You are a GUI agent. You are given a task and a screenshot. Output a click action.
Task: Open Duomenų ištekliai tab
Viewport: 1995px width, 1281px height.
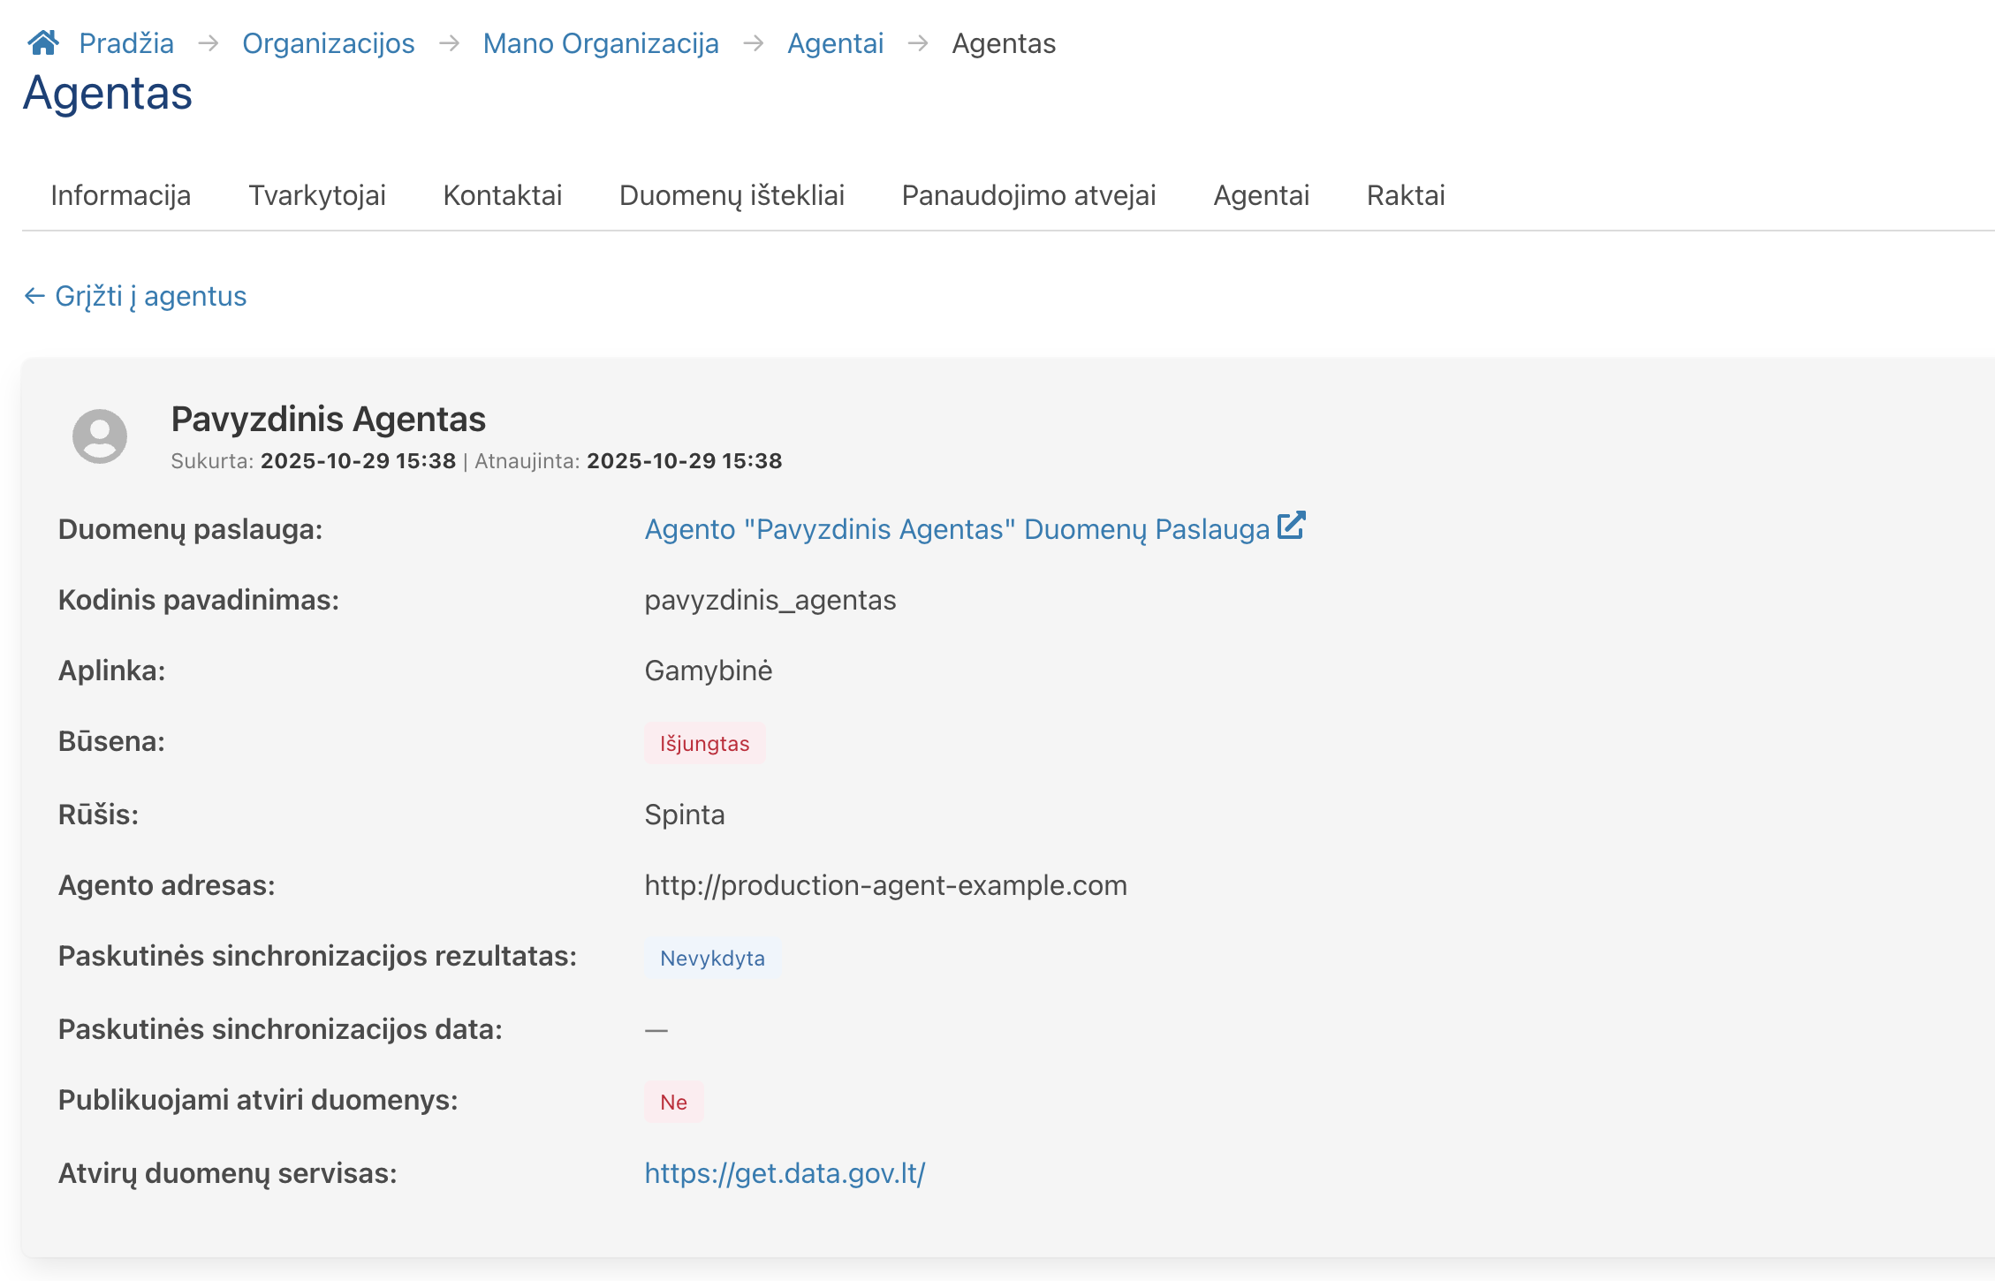point(732,195)
